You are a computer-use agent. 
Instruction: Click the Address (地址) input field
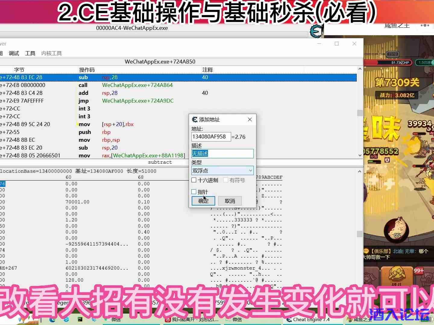[x=211, y=137]
